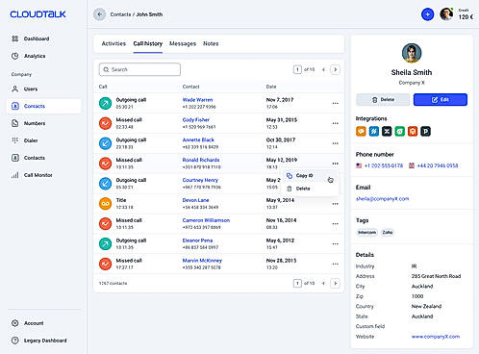The image size is (479, 354).
Task: Go to previous page at bottom pagination
Action: [x=323, y=283]
